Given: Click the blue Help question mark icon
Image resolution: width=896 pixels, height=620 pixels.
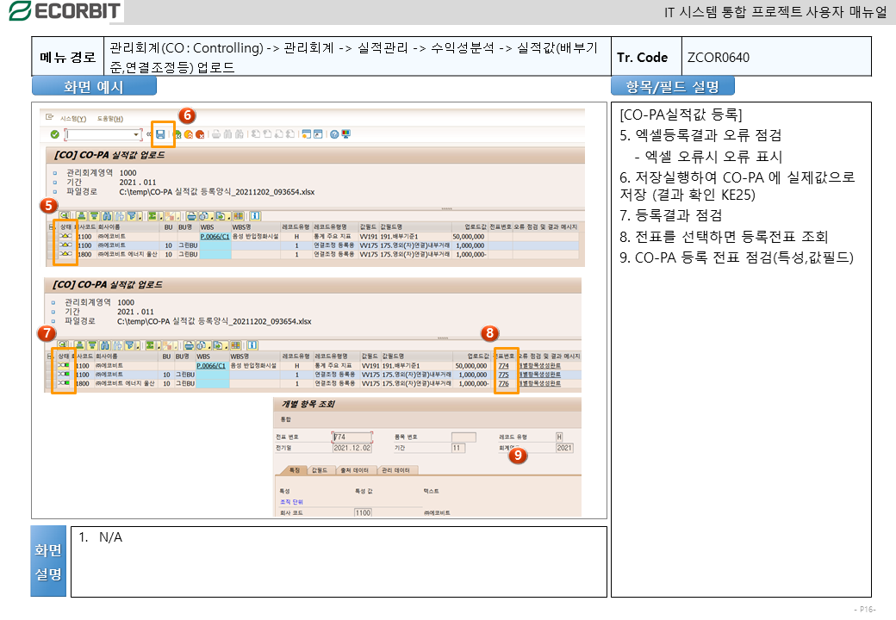Looking at the screenshot, I should tap(334, 134).
